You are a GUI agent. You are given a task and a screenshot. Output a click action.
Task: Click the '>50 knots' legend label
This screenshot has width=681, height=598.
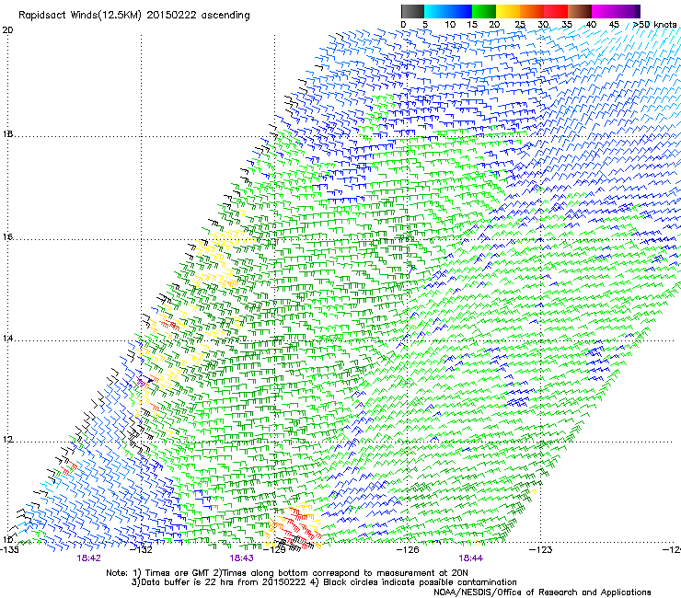click(x=654, y=25)
